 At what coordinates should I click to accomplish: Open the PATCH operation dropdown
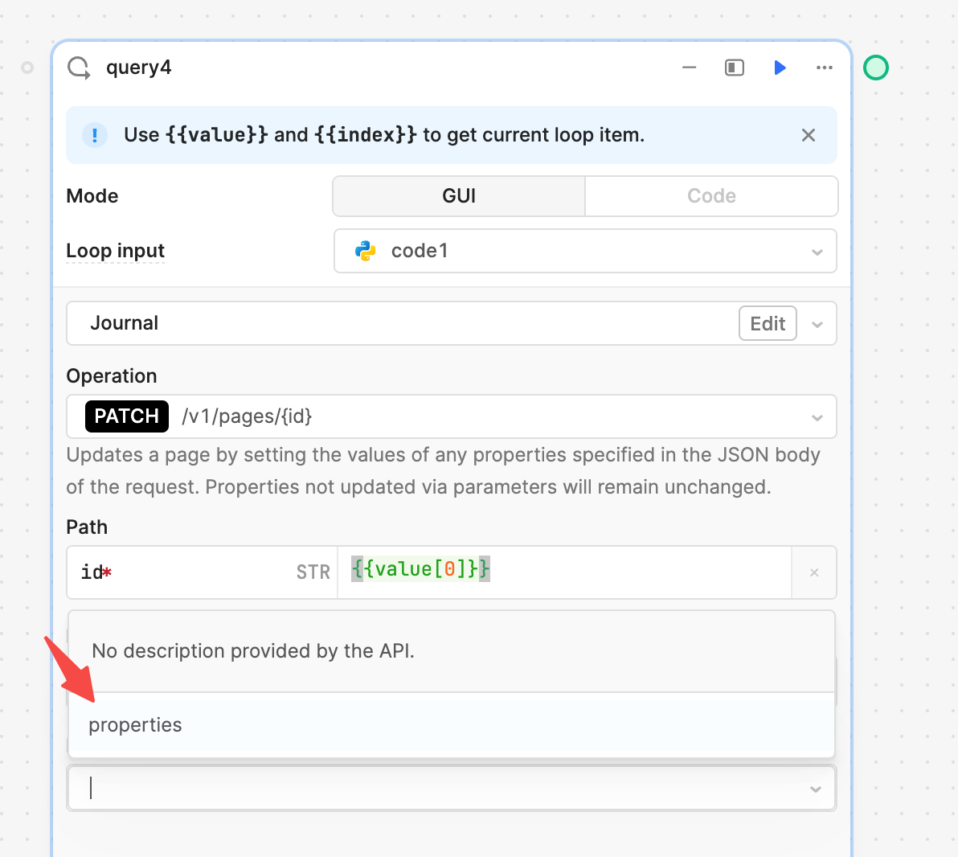click(x=817, y=417)
